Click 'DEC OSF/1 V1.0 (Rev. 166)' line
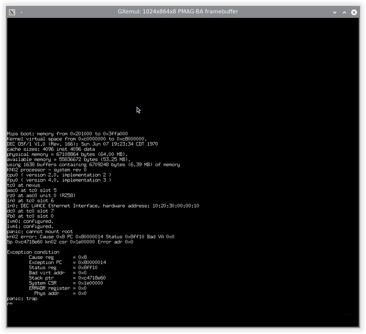This screenshot has height=334, width=366. pos(83,144)
